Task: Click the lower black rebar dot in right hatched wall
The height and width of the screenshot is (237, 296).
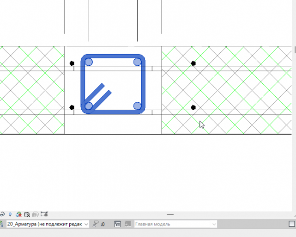Action: pyautogui.click(x=193, y=107)
